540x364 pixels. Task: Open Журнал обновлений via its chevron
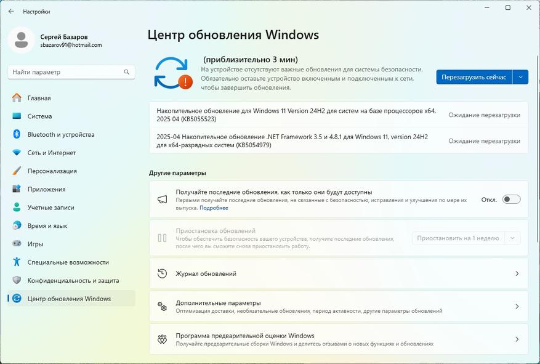tap(517, 273)
